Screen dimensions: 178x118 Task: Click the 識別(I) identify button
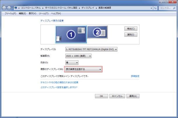(131, 34)
